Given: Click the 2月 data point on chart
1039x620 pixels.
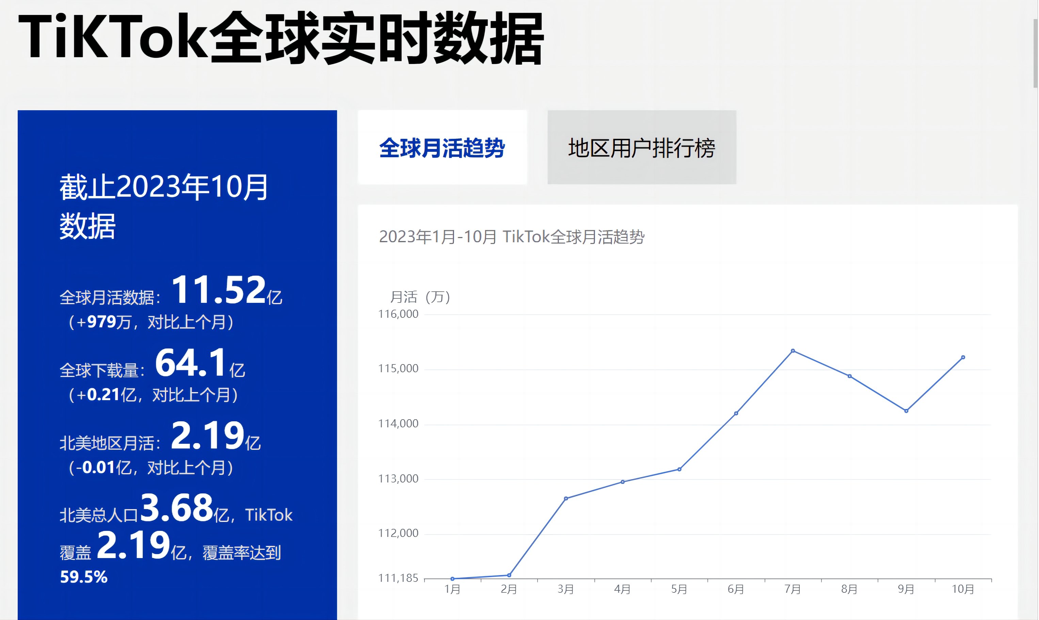Looking at the screenshot, I should point(509,575).
